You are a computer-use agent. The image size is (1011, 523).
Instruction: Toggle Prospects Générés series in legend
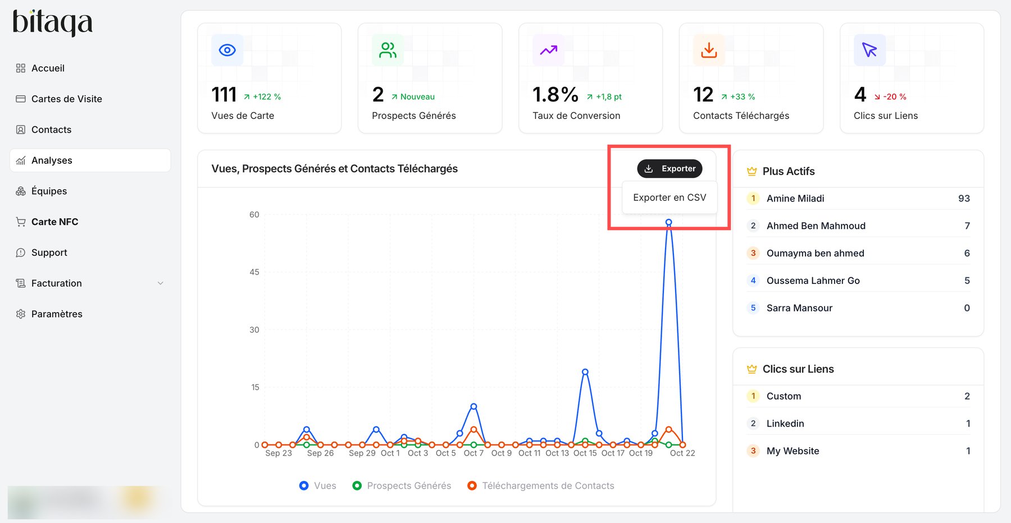click(402, 486)
